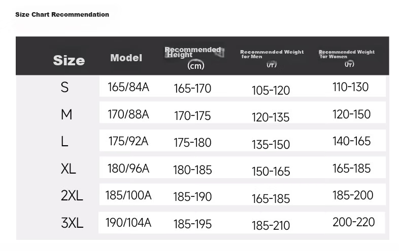401x251 pixels.
Task: Click Recommended Weight for Men header
Action: [272, 58]
